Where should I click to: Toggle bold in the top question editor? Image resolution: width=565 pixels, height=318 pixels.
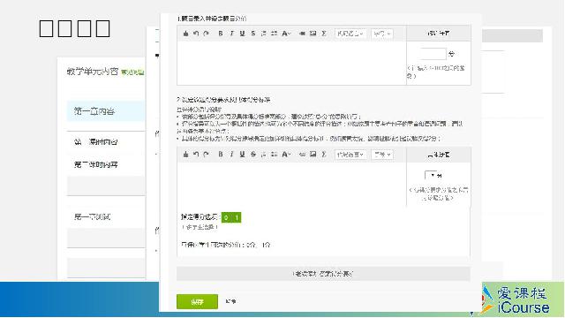pyautogui.click(x=221, y=34)
